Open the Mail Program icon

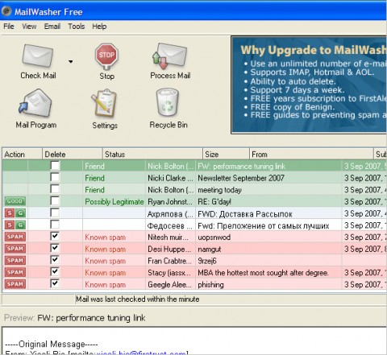click(x=35, y=103)
